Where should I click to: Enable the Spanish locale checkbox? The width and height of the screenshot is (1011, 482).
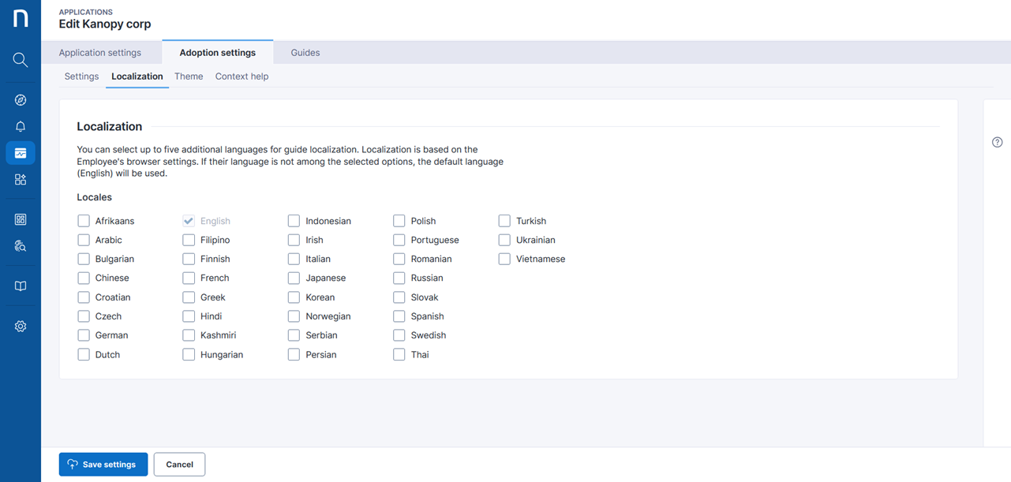(x=399, y=316)
